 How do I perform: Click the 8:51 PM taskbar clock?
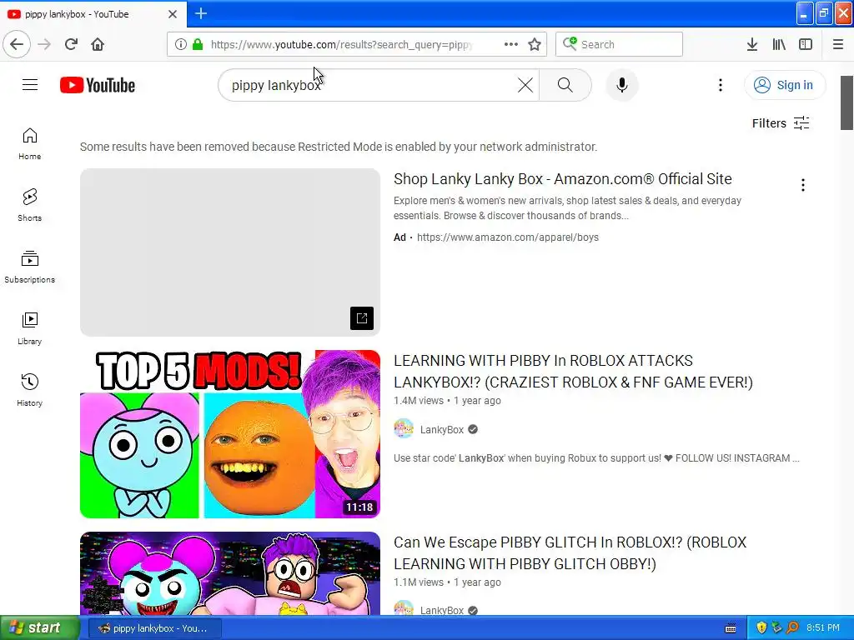click(822, 627)
